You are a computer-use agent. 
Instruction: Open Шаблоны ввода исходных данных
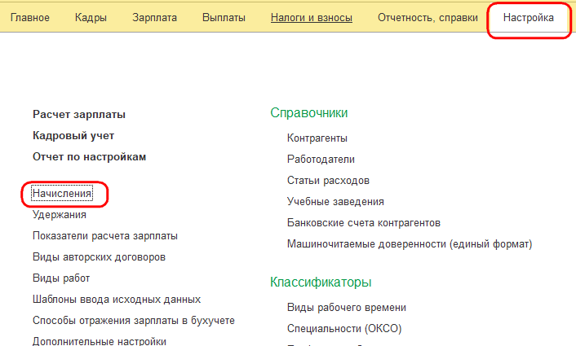point(117,300)
